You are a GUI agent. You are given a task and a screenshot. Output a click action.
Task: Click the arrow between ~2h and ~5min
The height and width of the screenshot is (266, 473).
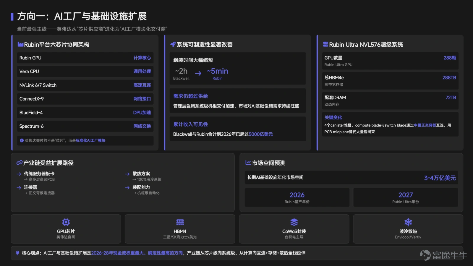click(198, 73)
